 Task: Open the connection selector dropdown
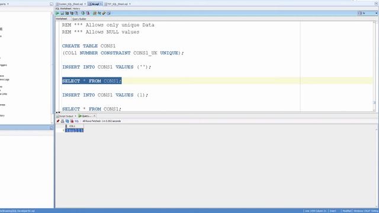[x=368, y=13]
